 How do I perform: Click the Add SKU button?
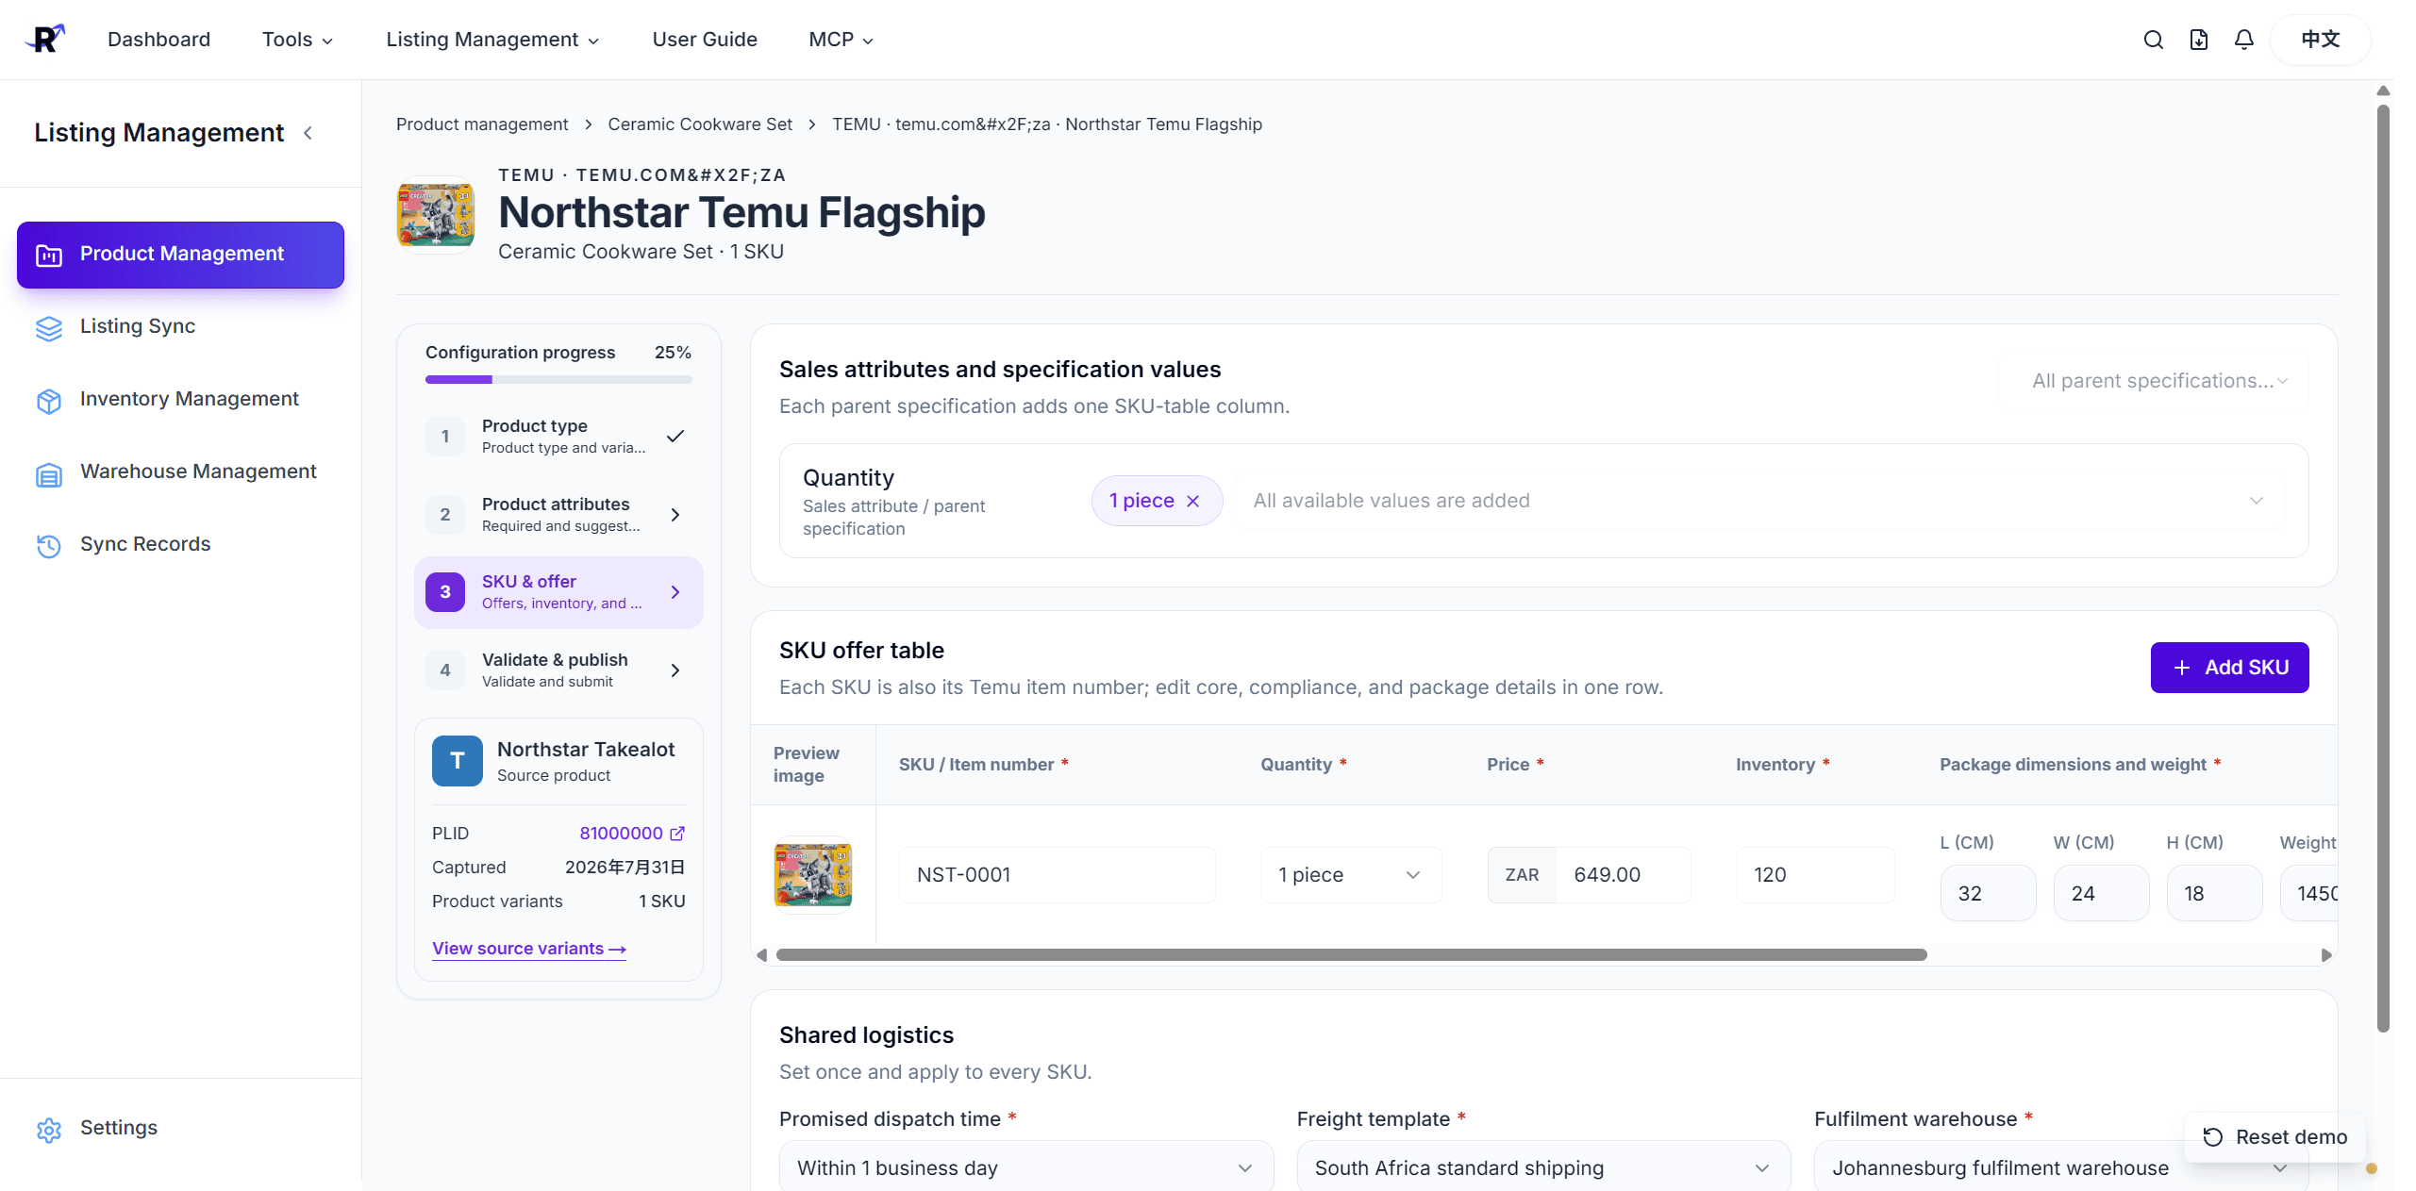pyautogui.click(x=2230, y=668)
